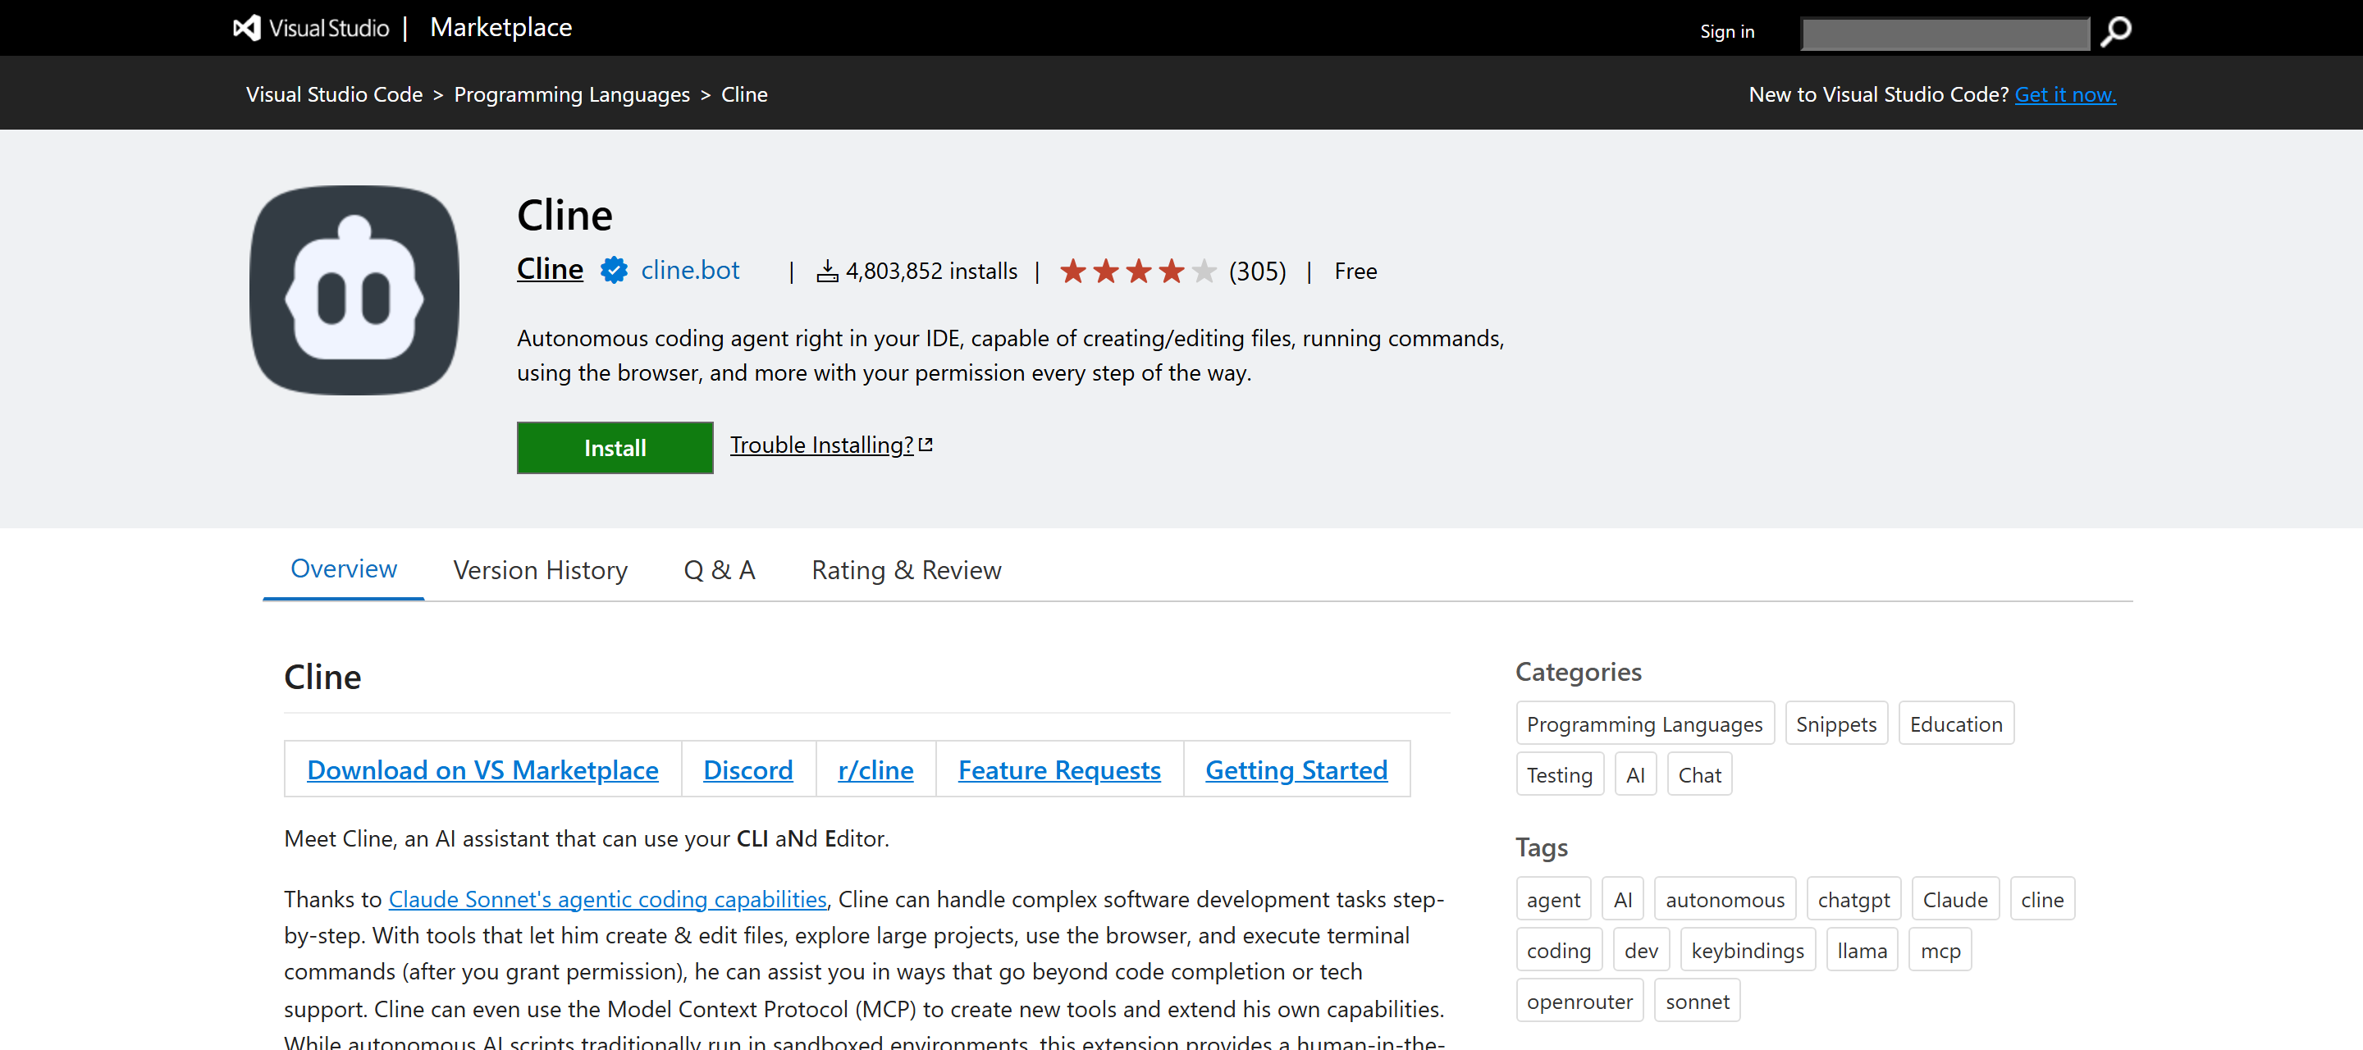Image resolution: width=2363 pixels, height=1050 pixels.
Task: Select the AI category chip
Action: (1634, 775)
